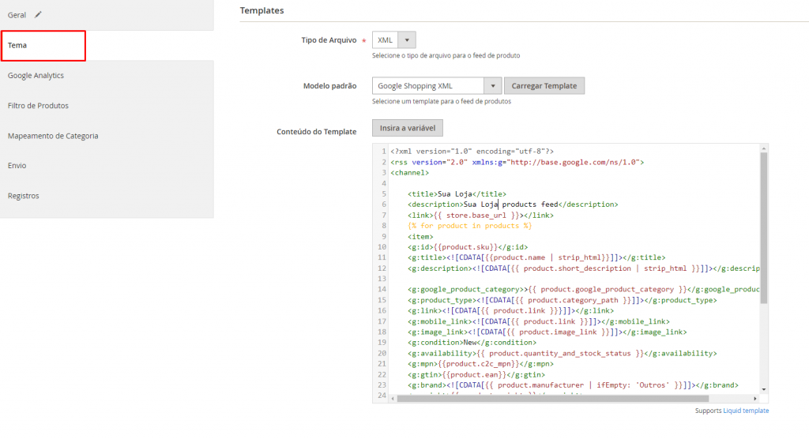This screenshot has height=439, width=809.
Task: Click the <g:availability> line
Action: coord(563,354)
